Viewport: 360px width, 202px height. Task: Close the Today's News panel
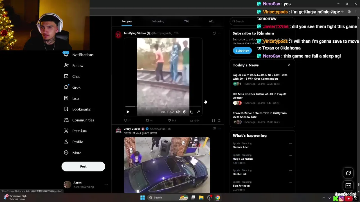pos(289,65)
